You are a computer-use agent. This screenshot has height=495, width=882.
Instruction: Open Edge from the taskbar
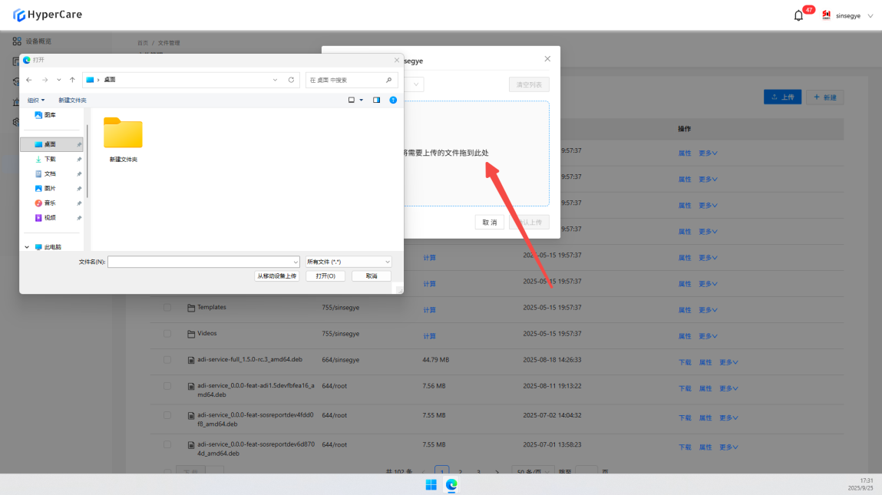pyautogui.click(x=452, y=484)
